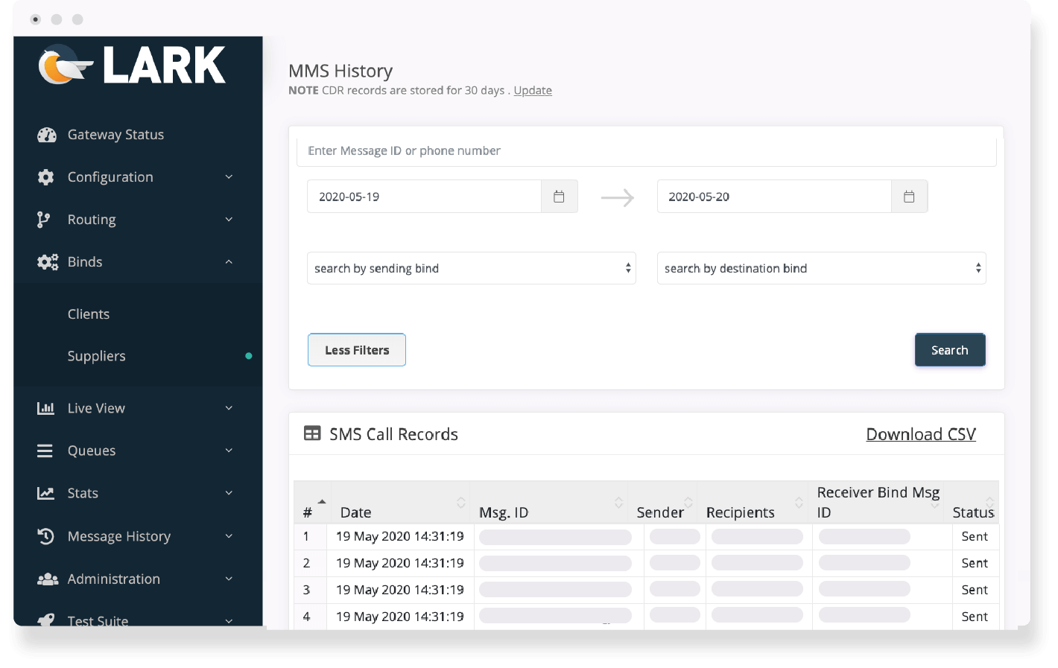Expand the Queues menu chevron
1058x668 pixels.
coord(229,451)
